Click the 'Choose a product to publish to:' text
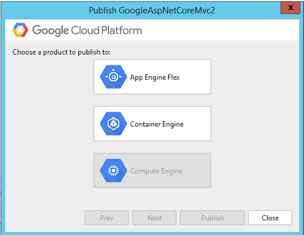This screenshot has height=235, width=304. click(61, 52)
